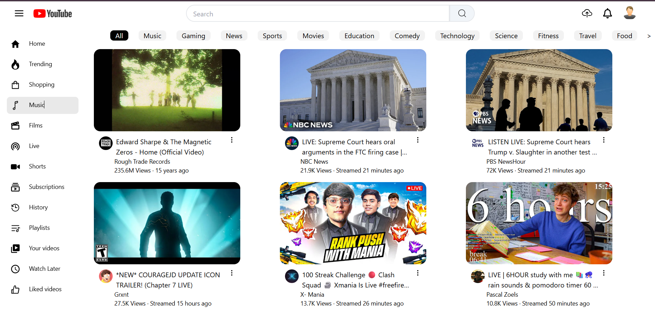Switch to the Trending section

40,64
